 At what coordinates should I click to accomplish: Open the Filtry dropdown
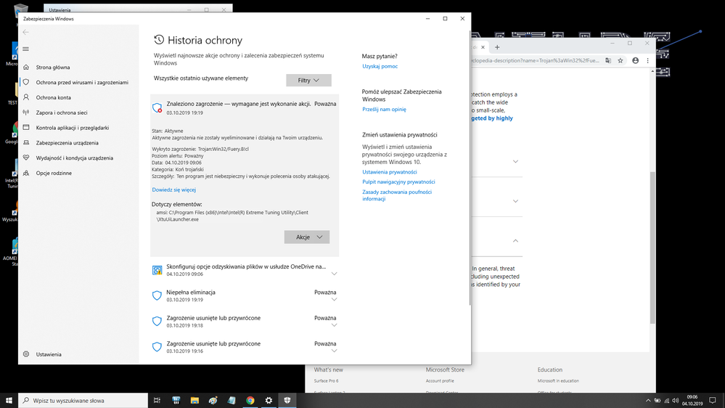(x=308, y=80)
